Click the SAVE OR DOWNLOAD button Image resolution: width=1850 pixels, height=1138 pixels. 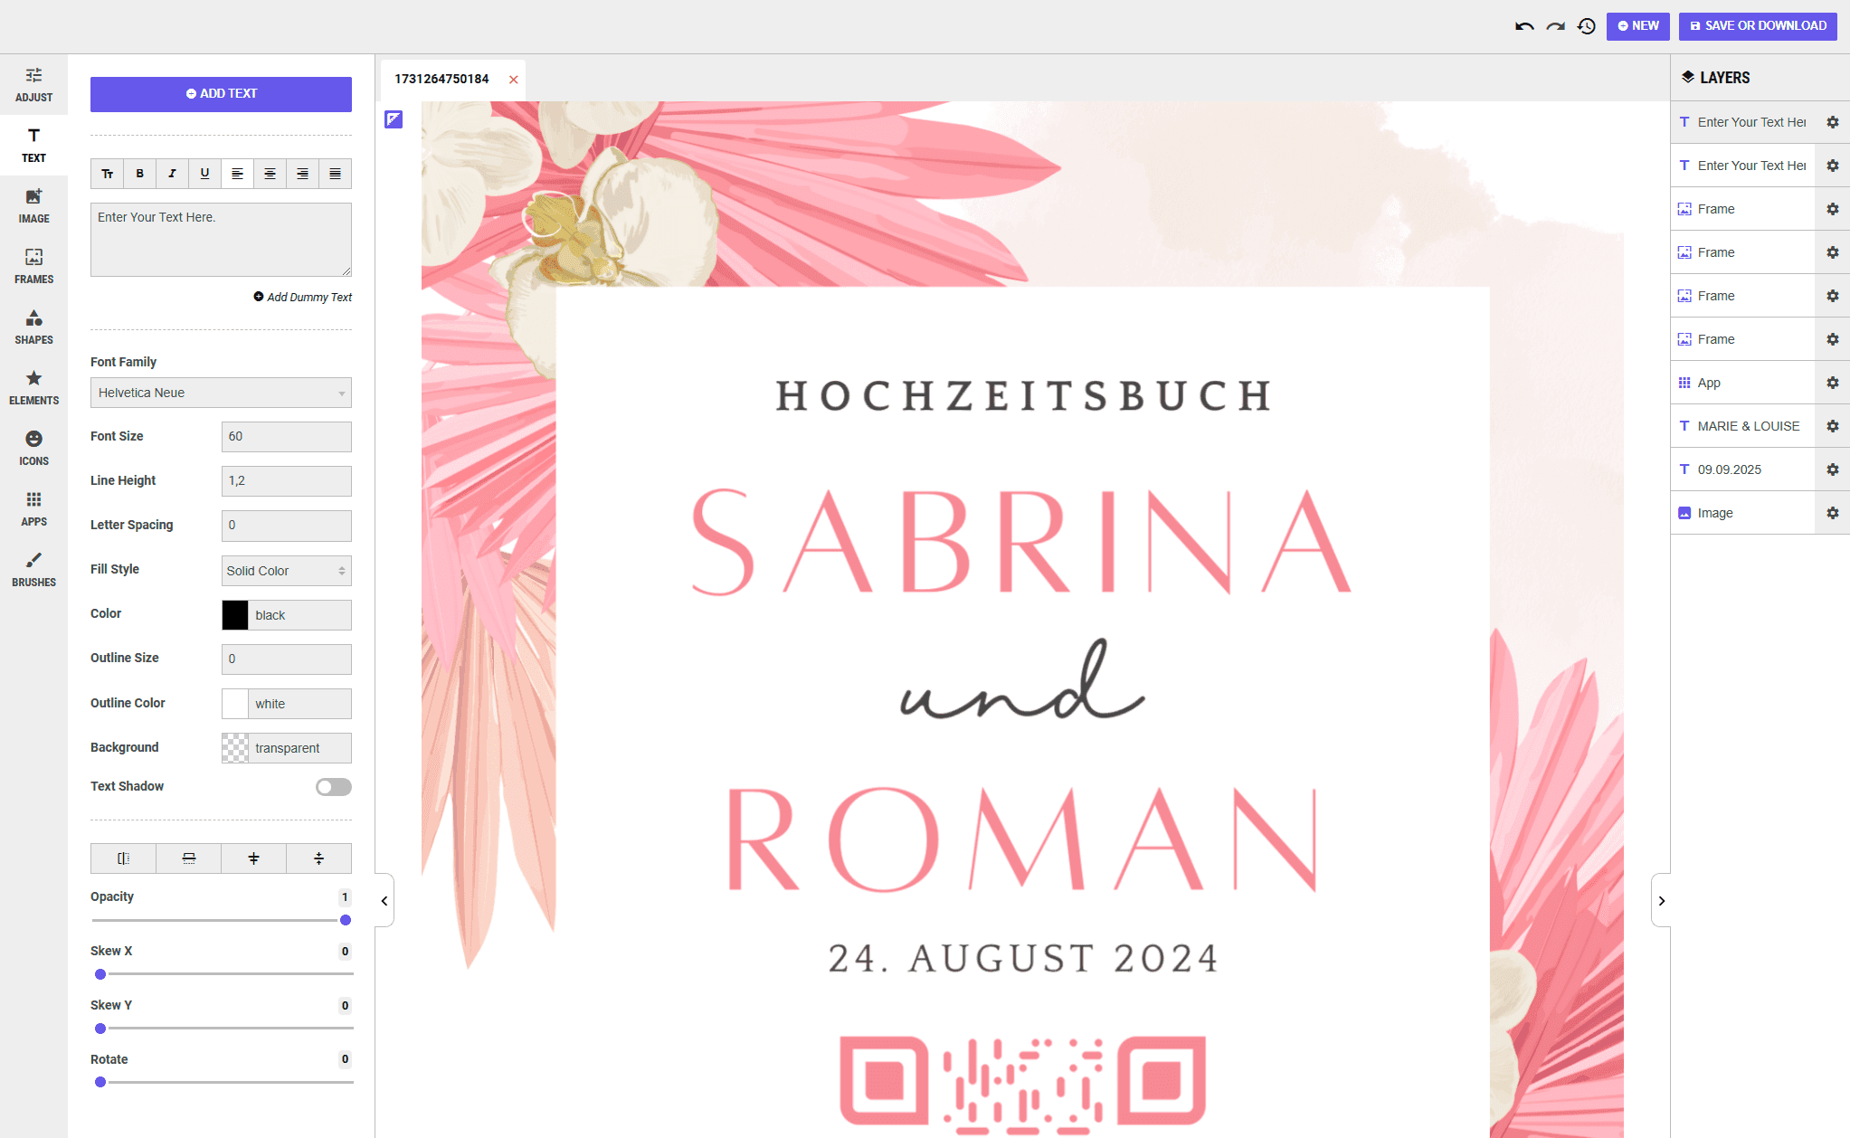point(1756,25)
